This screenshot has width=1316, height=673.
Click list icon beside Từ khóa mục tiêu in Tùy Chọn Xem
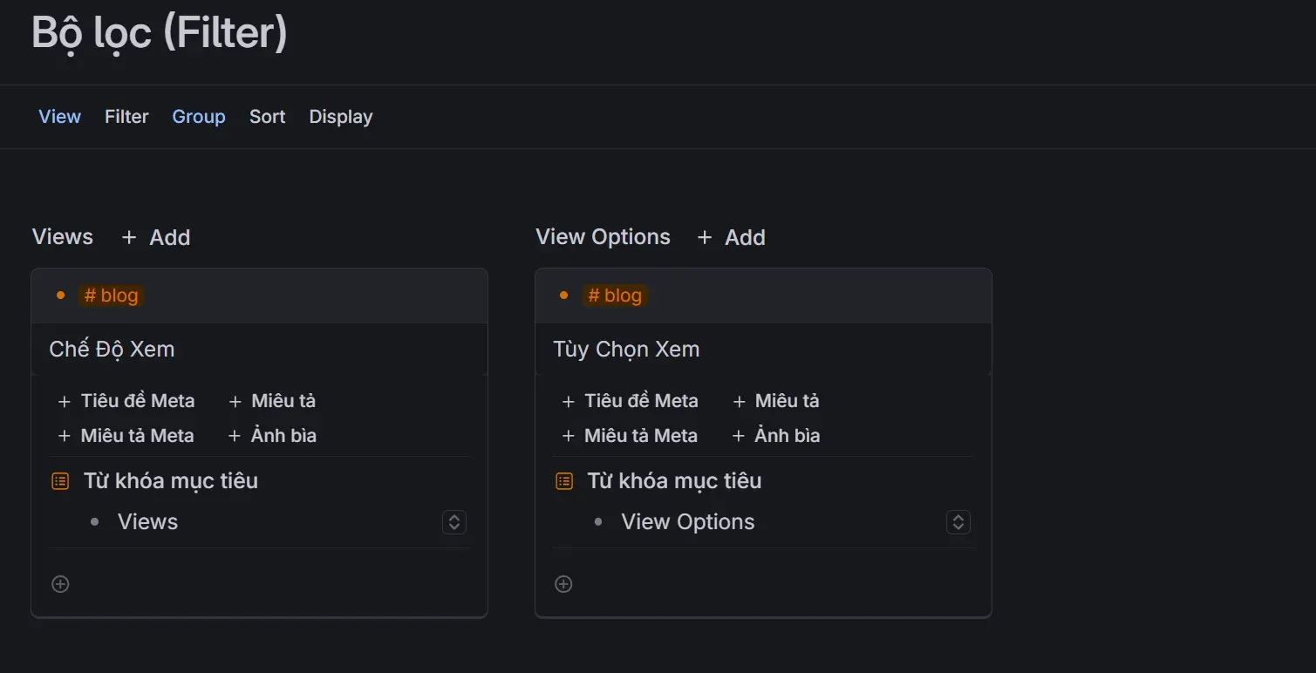564,481
